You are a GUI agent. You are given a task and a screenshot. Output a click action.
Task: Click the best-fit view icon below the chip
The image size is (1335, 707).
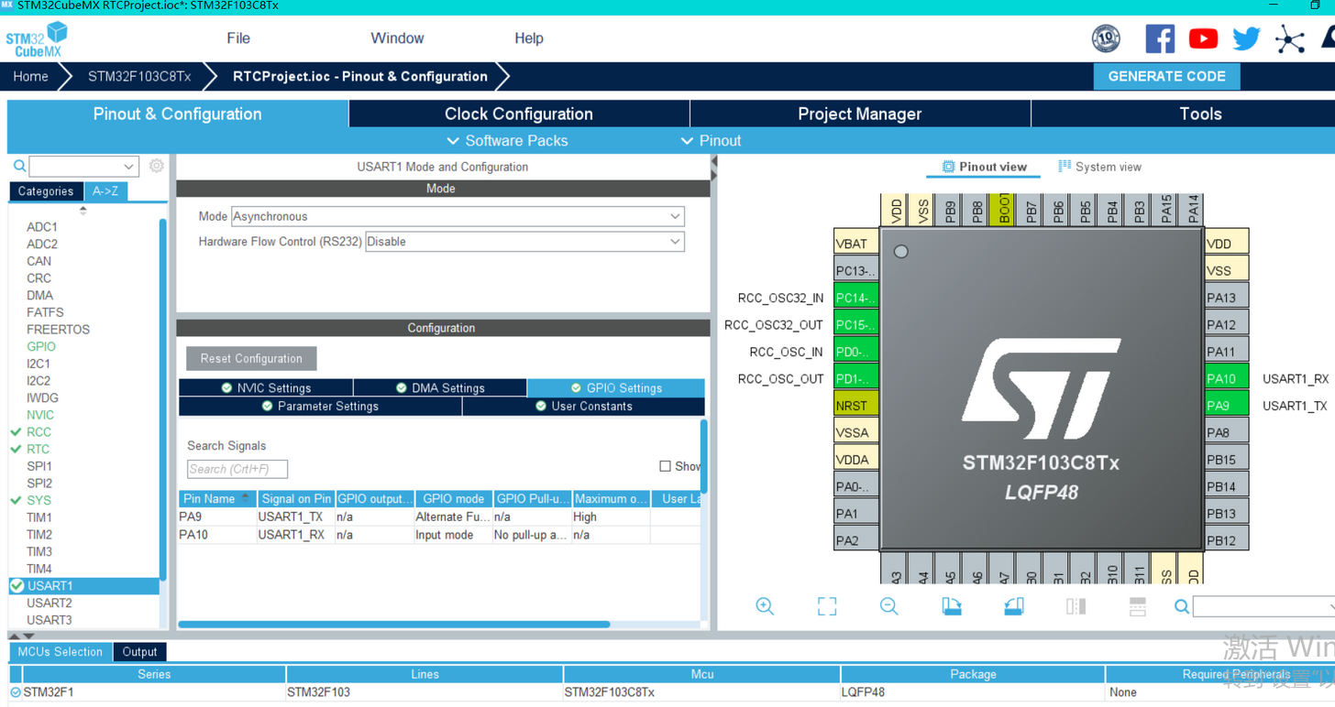(x=826, y=605)
